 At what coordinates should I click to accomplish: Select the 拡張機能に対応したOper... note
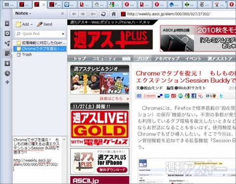(40, 43)
